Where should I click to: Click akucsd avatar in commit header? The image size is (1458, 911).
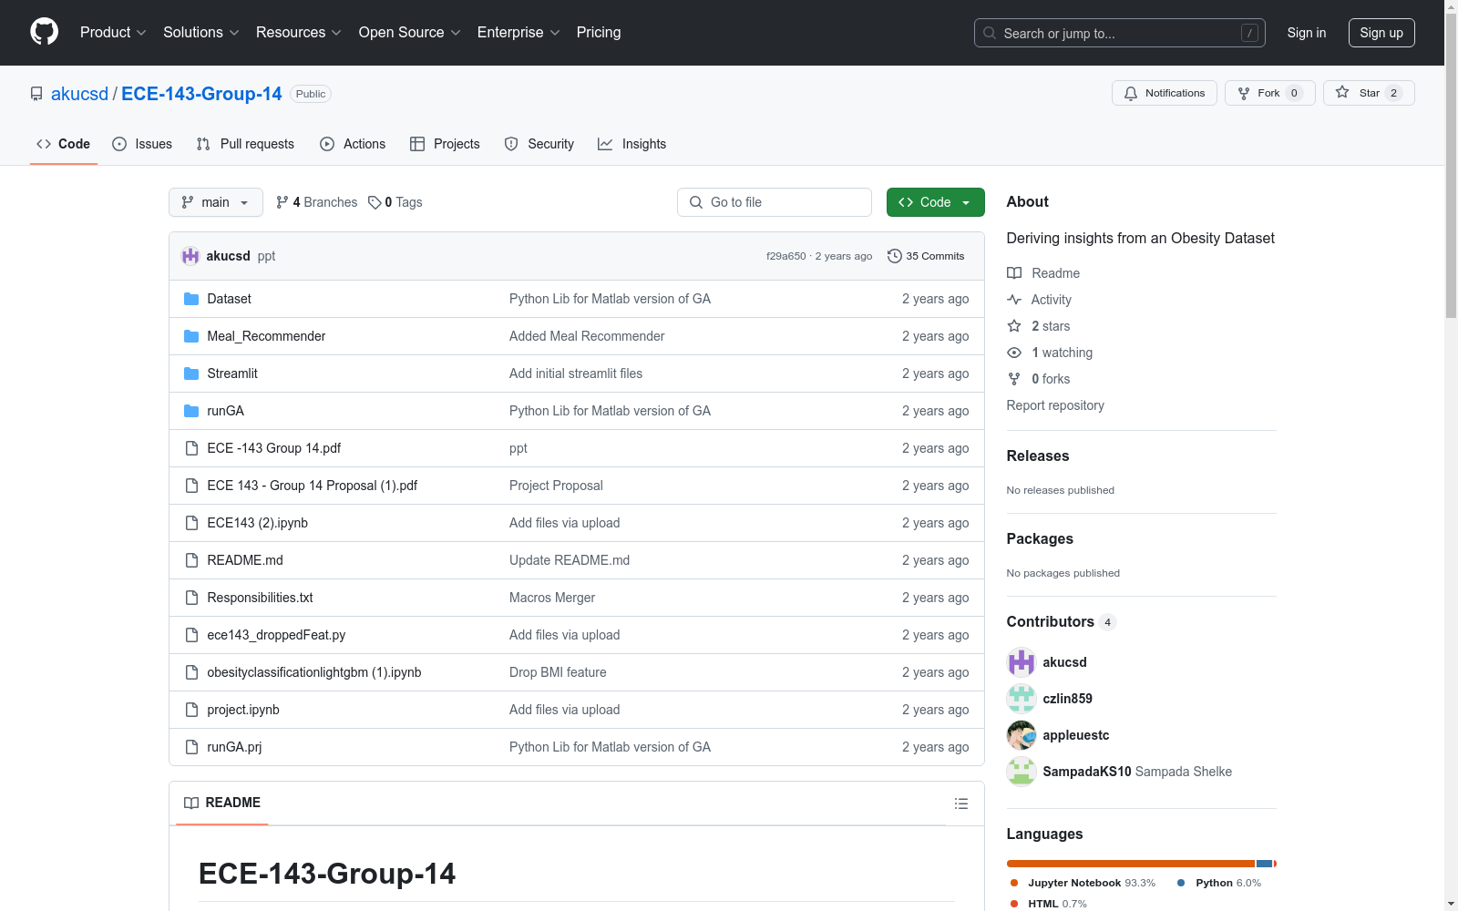[x=190, y=256]
